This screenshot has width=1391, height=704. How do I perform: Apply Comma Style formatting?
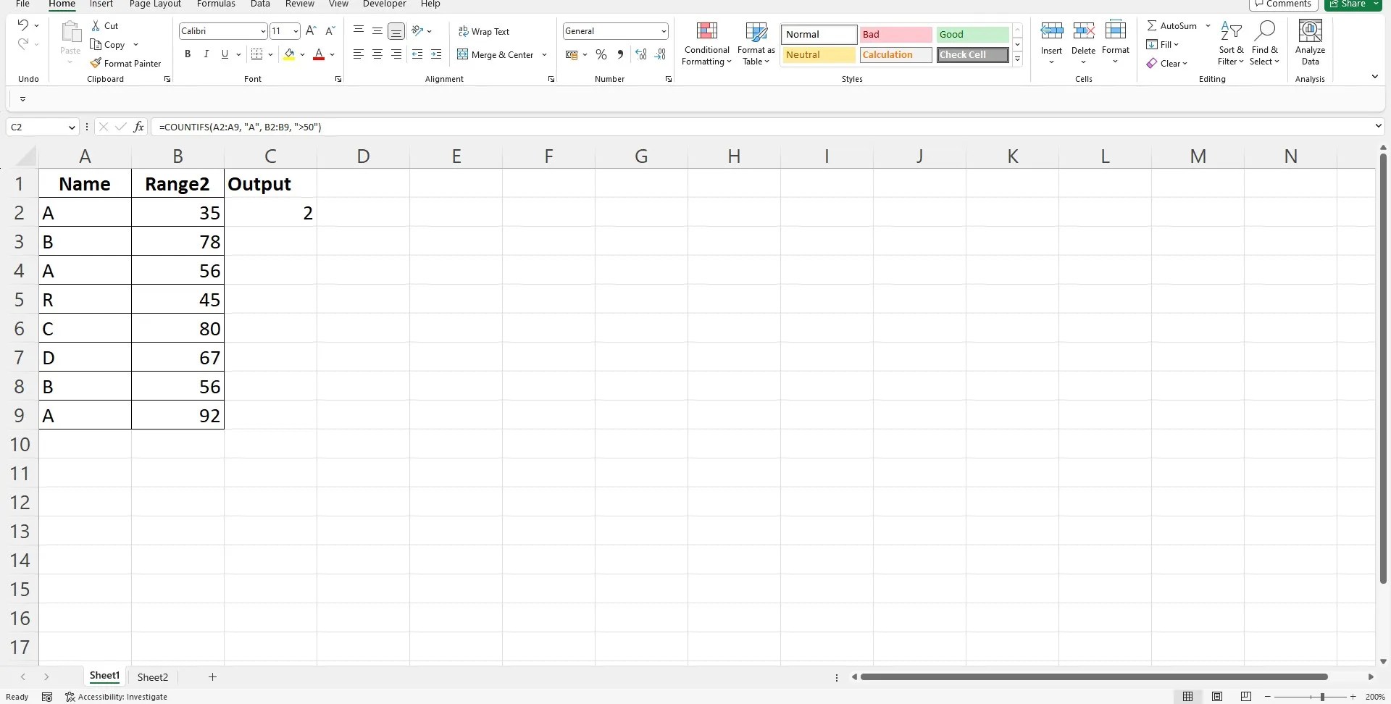tap(620, 54)
